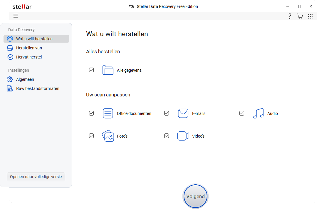Click Openen naar volledige versie button
Image resolution: width=317 pixels, height=209 pixels.
36,177
